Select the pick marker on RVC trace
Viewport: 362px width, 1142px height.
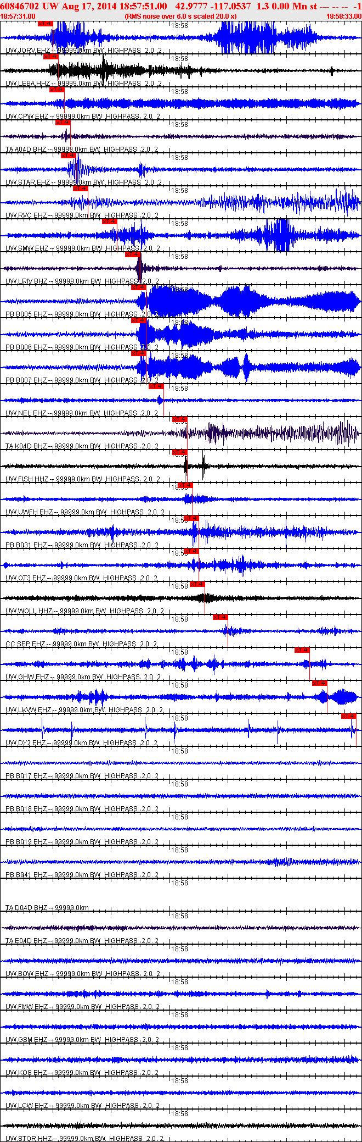pyautogui.click(x=81, y=189)
